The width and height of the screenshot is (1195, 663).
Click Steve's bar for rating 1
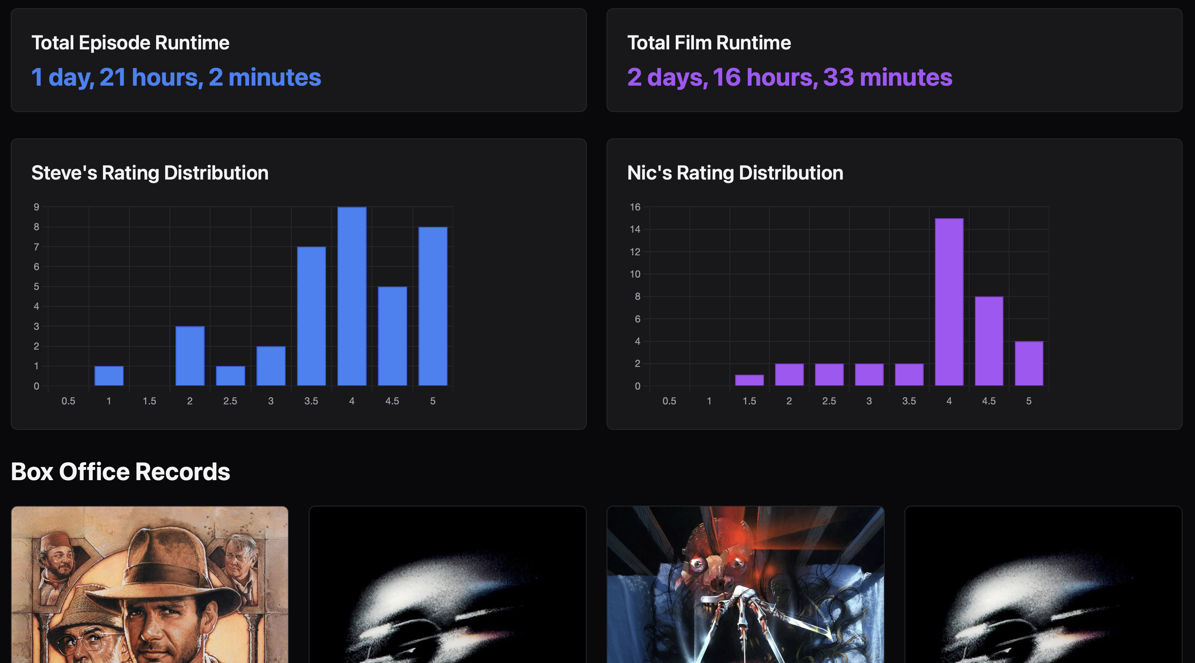coord(109,376)
